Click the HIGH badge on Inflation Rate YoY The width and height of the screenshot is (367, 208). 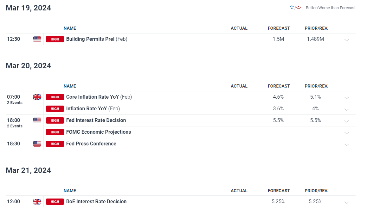click(55, 109)
